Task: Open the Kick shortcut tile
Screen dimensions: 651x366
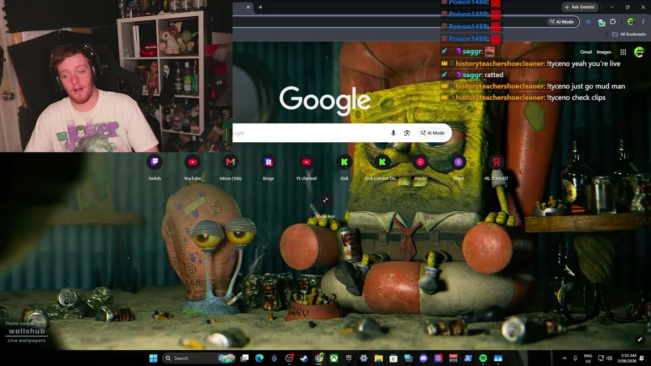Action: click(x=344, y=168)
